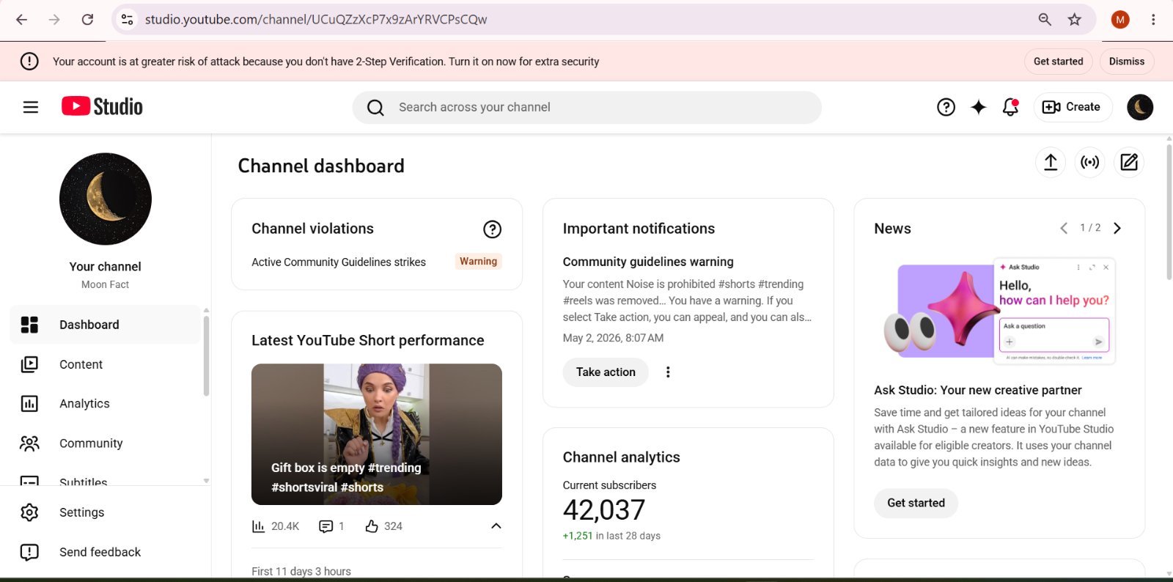Image resolution: width=1173 pixels, height=582 pixels.
Task: Go back to the previous browser page
Action: pyautogui.click(x=21, y=20)
